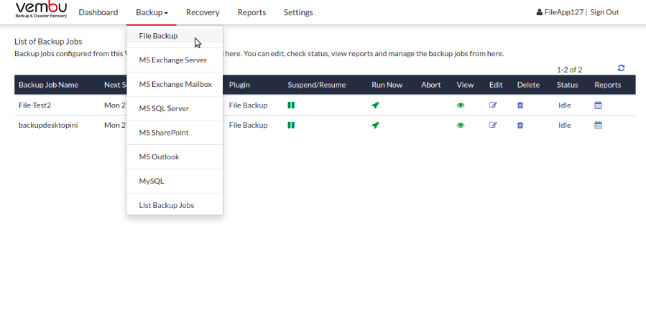Run backupdesktopini backup now rocket icon
Screen dimensions: 646x320
(x=375, y=125)
